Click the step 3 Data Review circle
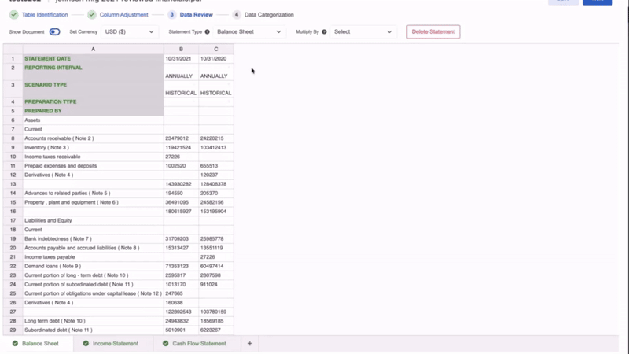This screenshot has width=629, height=354. [171, 14]
